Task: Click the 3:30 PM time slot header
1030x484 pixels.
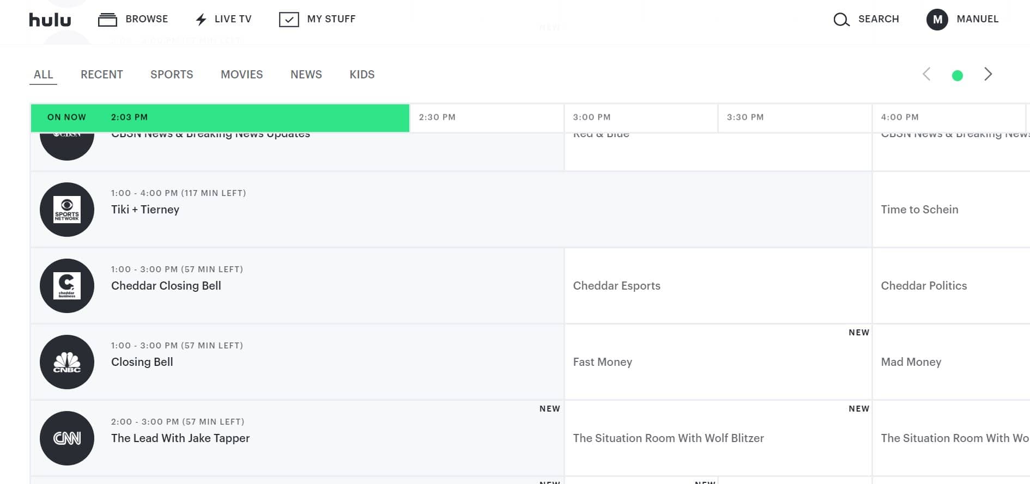Action: coord(795,118)
